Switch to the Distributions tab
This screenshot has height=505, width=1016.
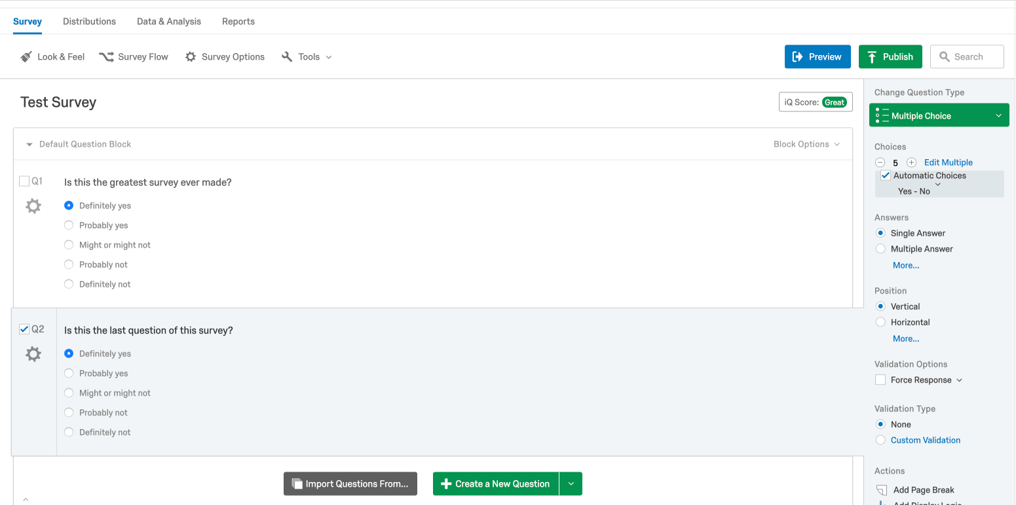[89, 22]
